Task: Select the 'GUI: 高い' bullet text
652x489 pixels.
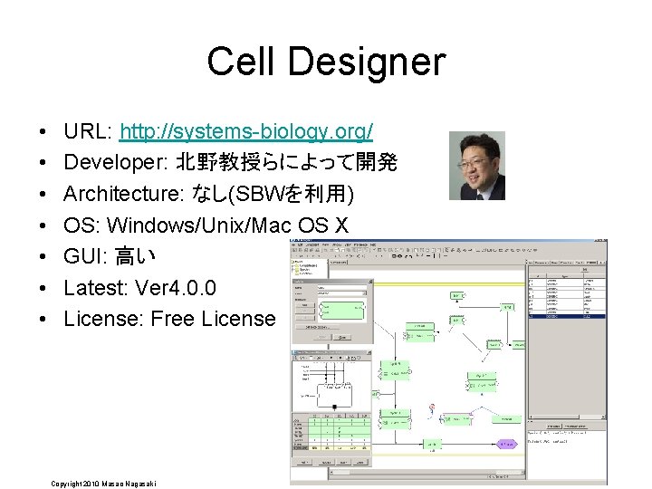Action: [x=109, y=255]
